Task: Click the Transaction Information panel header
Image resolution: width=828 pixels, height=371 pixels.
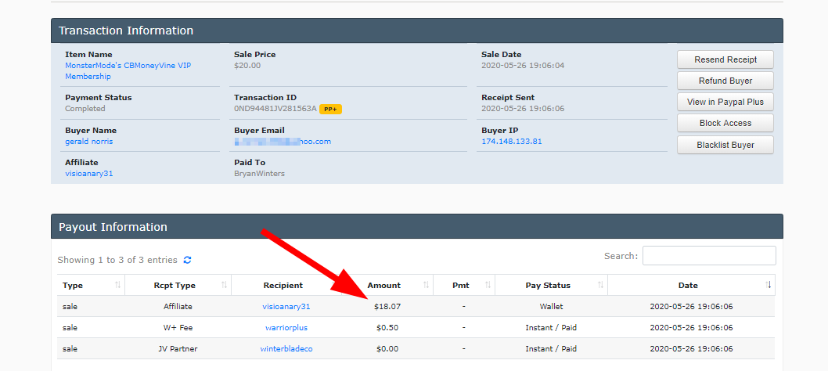Action: 417,31
